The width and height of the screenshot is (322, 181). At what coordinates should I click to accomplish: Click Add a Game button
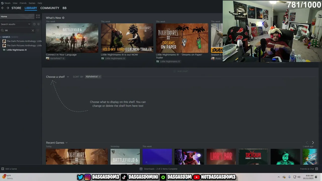(9, 169)
